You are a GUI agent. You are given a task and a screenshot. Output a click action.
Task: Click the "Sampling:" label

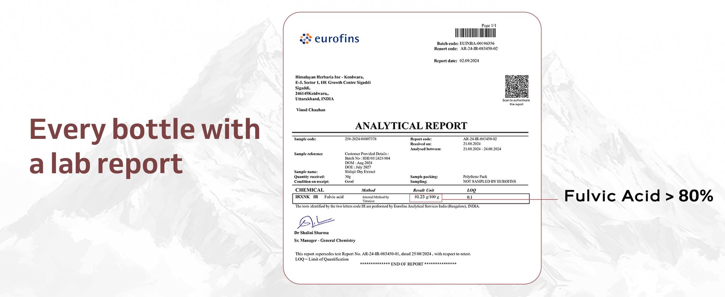[x=419, y=182]
